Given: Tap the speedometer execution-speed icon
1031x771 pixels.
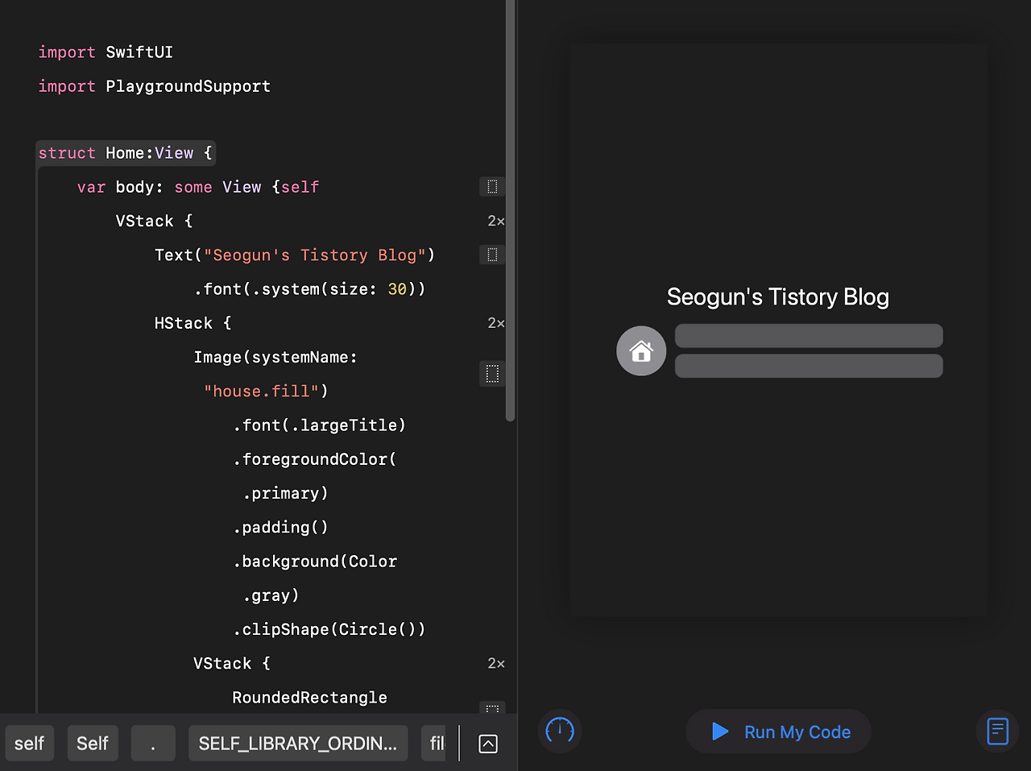Looking at the screenshot, I should tap(559, 732).
